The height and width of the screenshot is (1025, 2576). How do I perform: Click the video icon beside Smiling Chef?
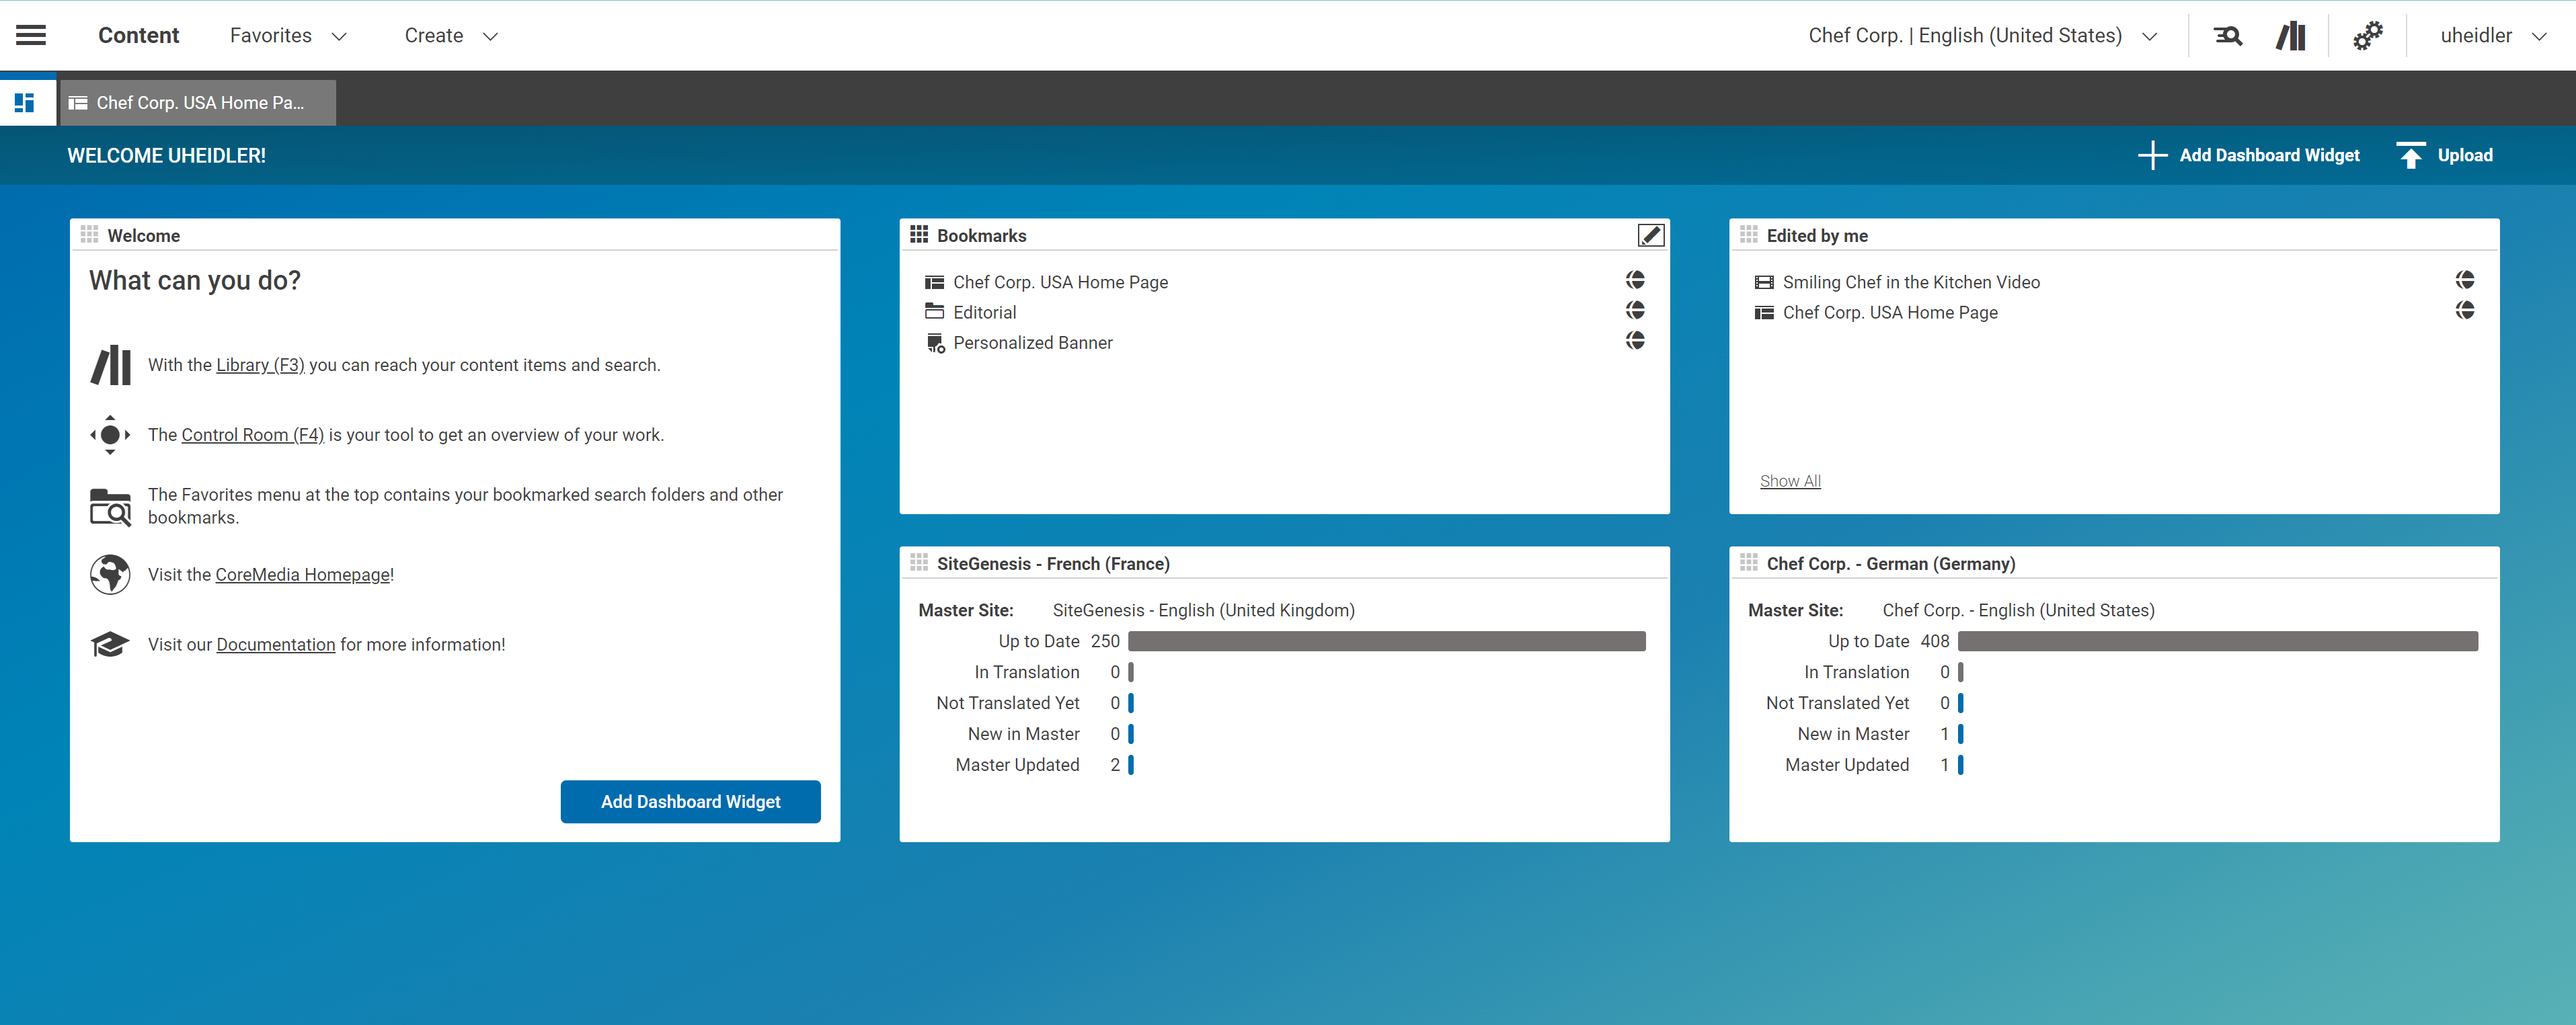tap(1764, 282)
